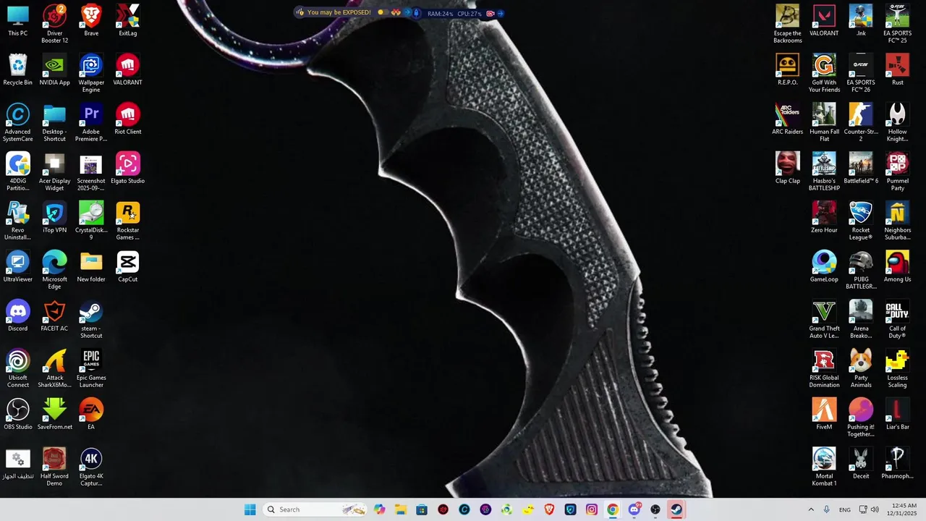Launch iTop VPN desktop icon
The width and height of the screenshot is (926, 521).
pyautogui.click(x=54, y=218)
